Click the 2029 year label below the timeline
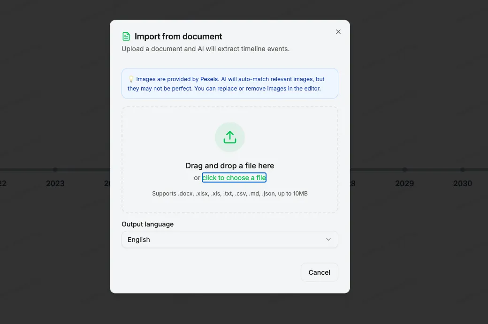 tap(404, 183)
